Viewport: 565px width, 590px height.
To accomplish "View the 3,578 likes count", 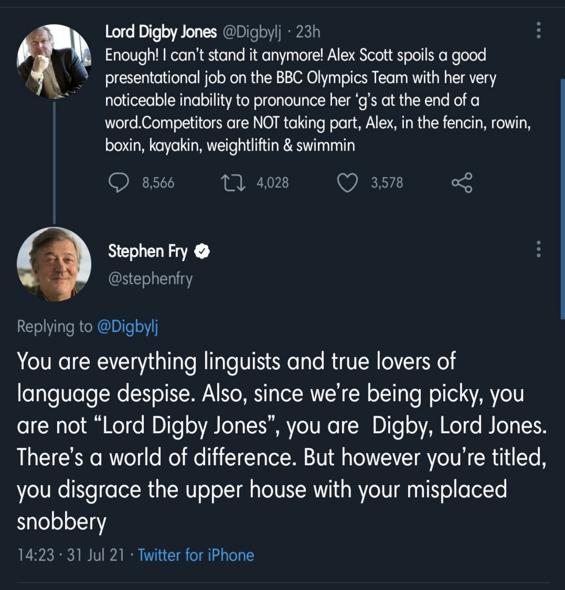I will (387, 183).
